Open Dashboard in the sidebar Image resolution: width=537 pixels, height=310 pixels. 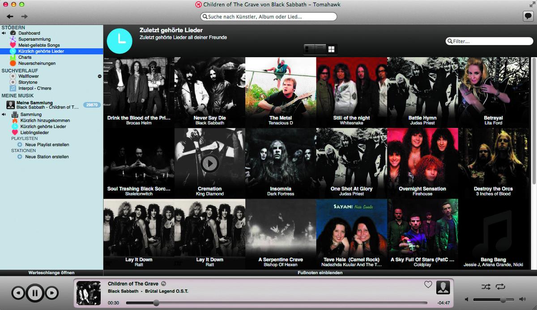[x=29, y=33]
